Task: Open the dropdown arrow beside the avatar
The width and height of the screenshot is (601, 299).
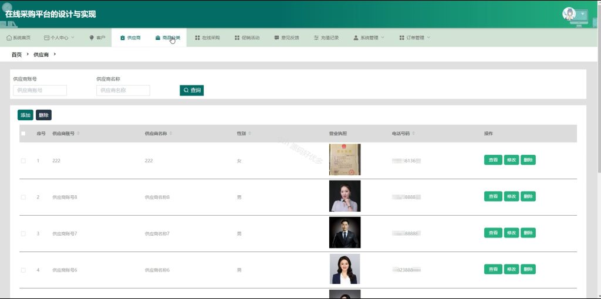Action: (583, 14)
